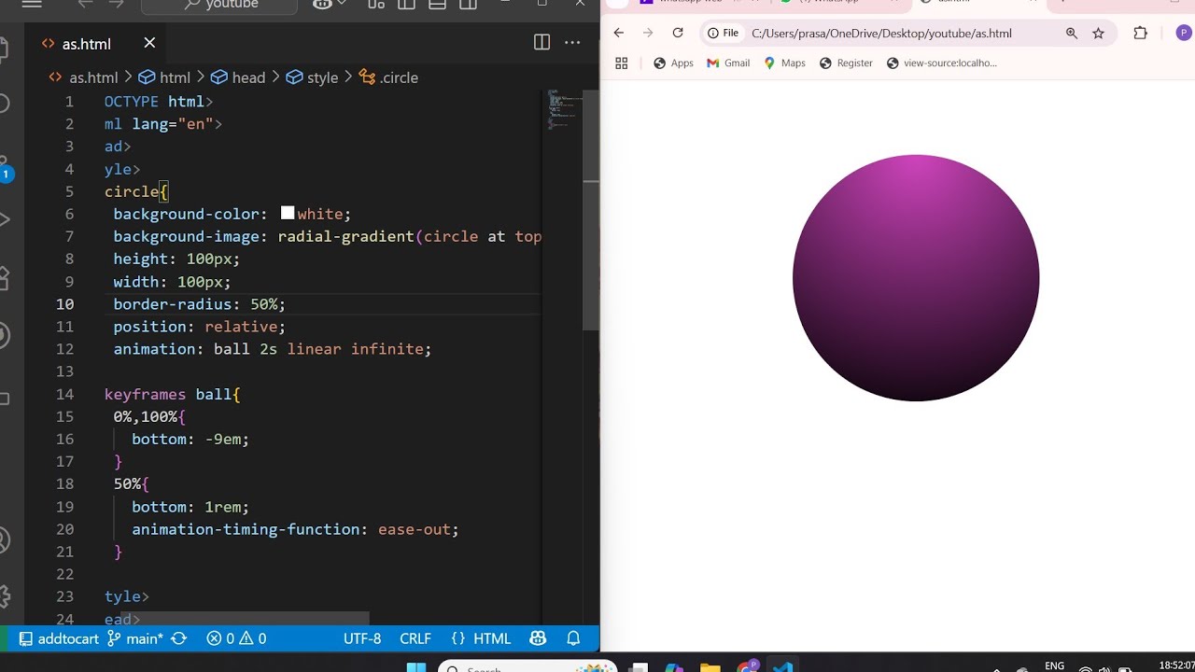Close the as.html editor tab
The width and height of the screenshot is (1195, 672).
pos(149,43)
